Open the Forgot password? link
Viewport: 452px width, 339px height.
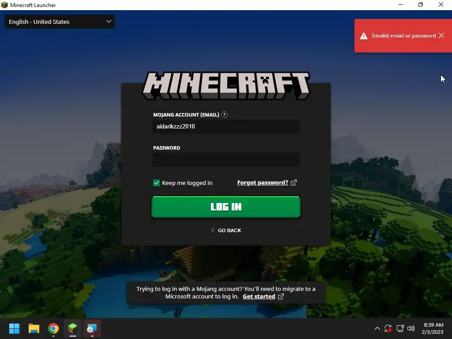click(x=263, y=182)
